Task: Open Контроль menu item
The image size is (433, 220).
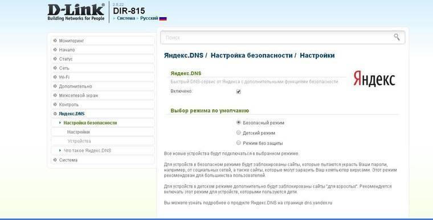Action: tap(103, 105)
